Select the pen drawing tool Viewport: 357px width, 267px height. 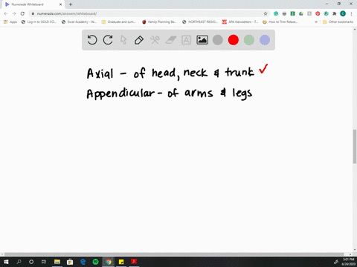pos(139,40)
